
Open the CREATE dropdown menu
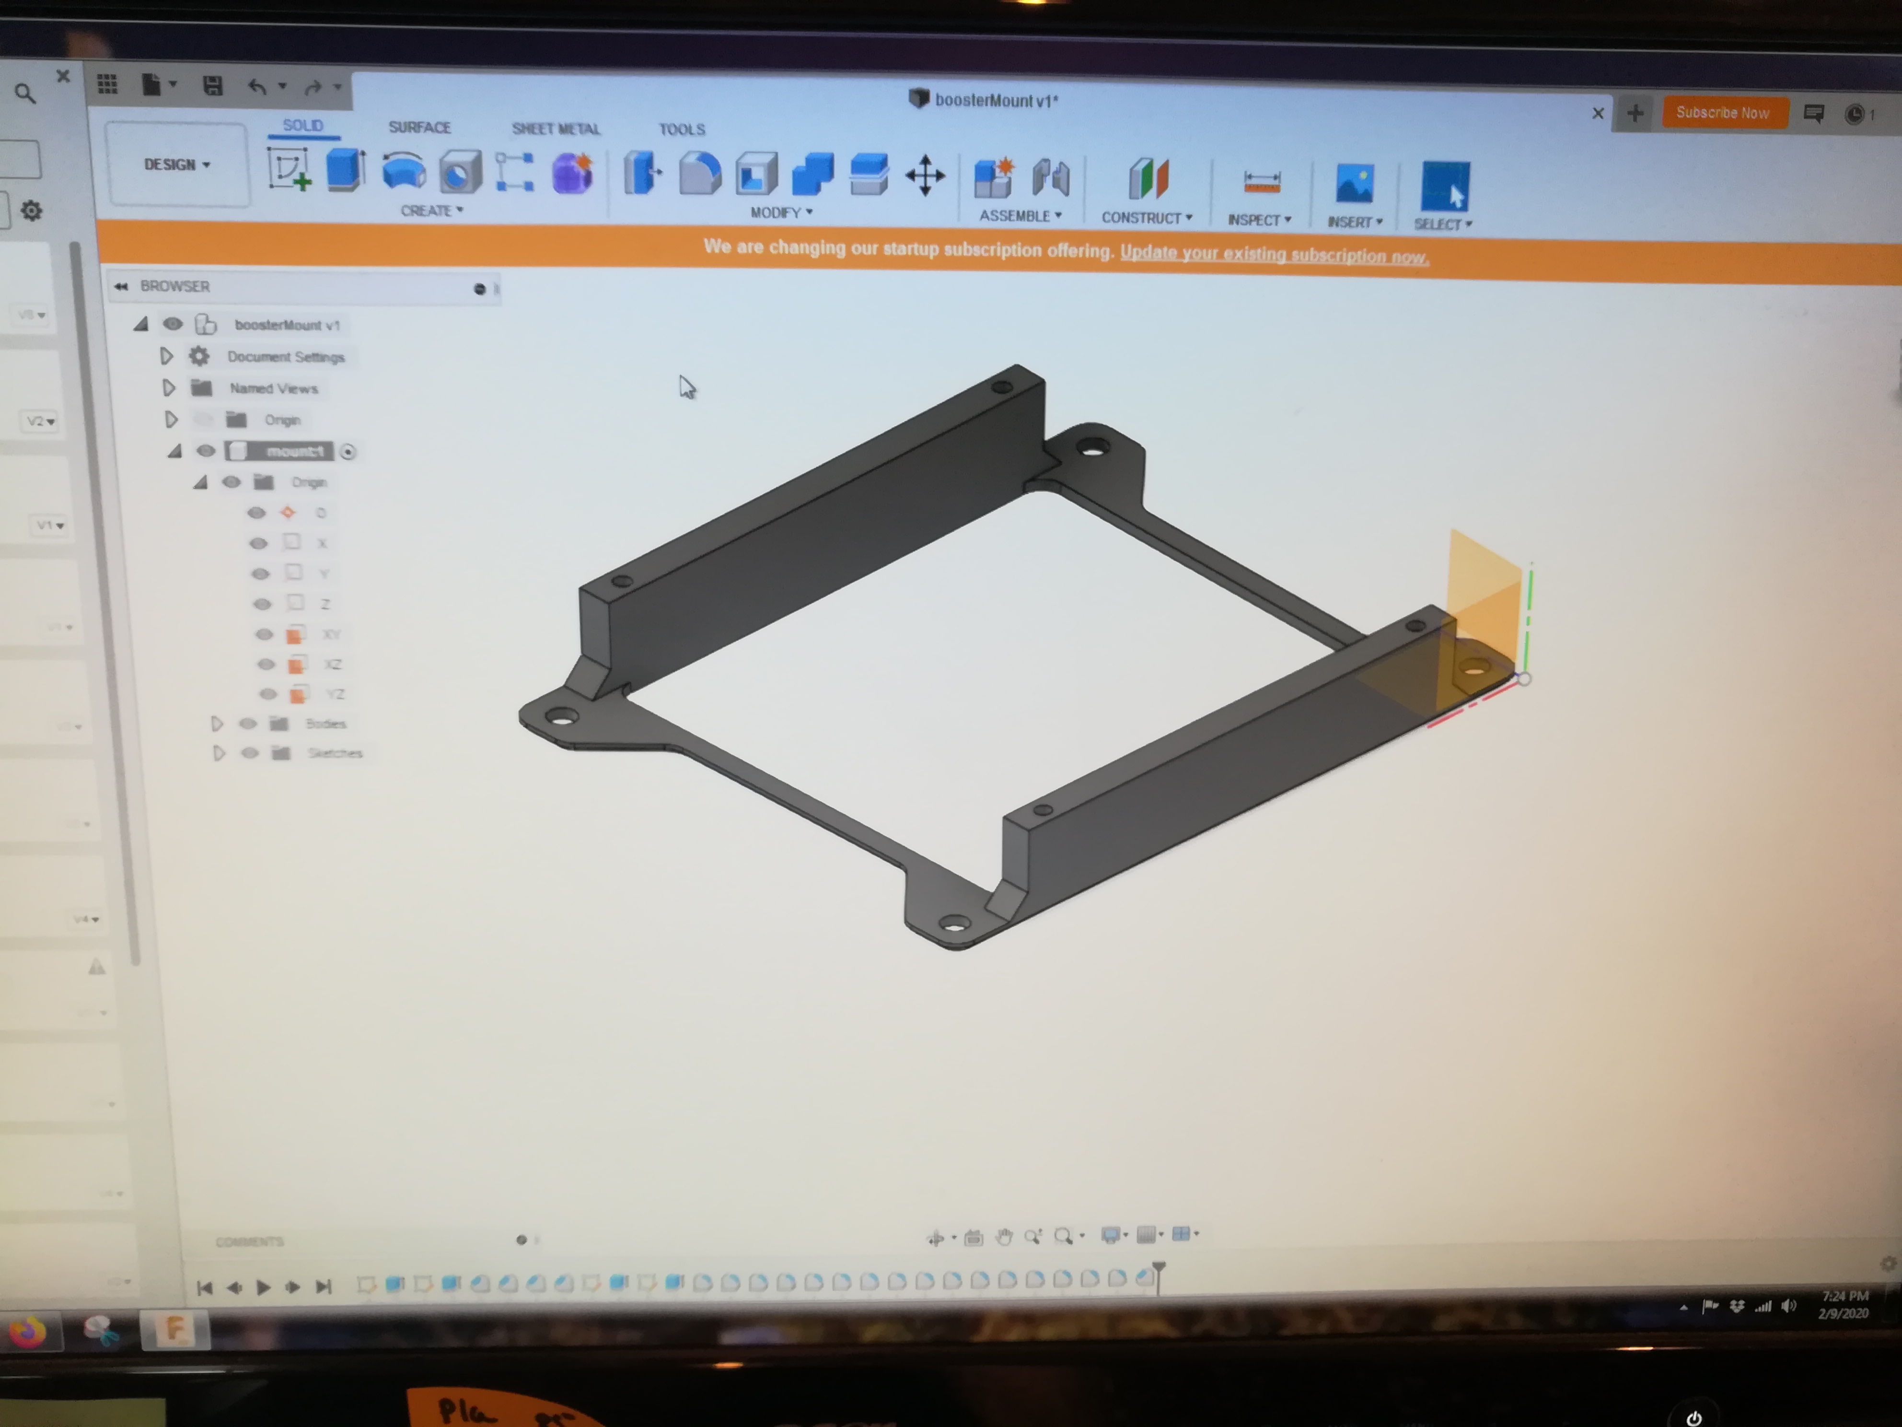(432, 210)
